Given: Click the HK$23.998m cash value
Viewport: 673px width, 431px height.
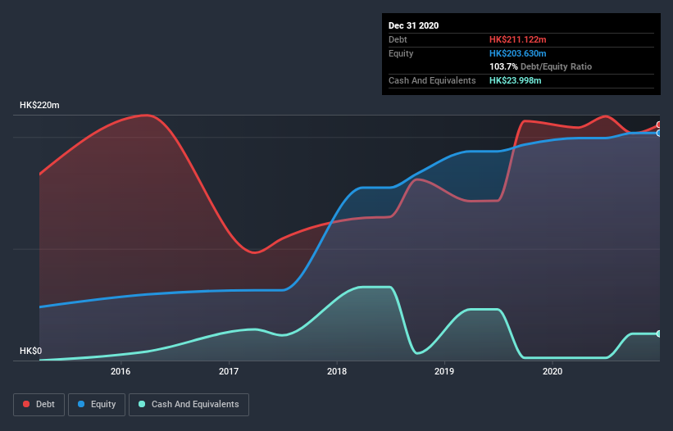Looking at the screenshot, I should point(515,80).
